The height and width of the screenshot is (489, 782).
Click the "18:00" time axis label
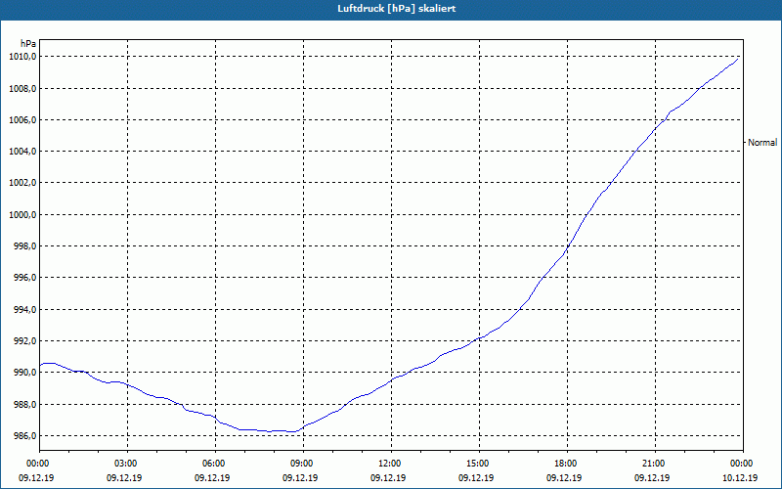pos(568,464)
